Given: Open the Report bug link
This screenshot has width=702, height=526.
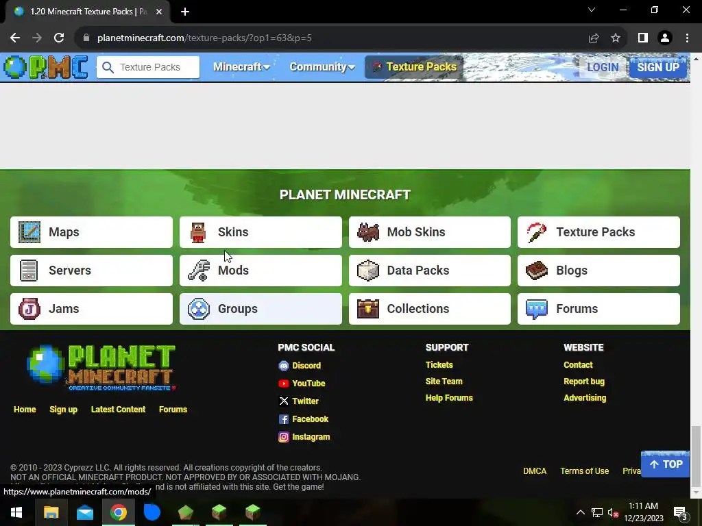Looking at the screenshot, I should coord(584,381).
